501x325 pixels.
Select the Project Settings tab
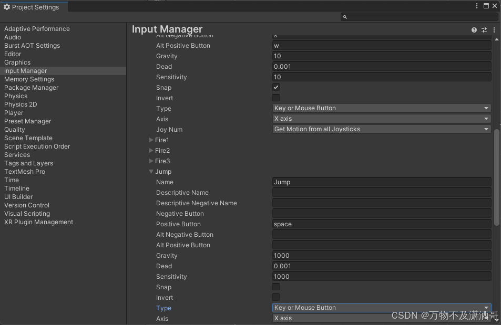point(34,7)
